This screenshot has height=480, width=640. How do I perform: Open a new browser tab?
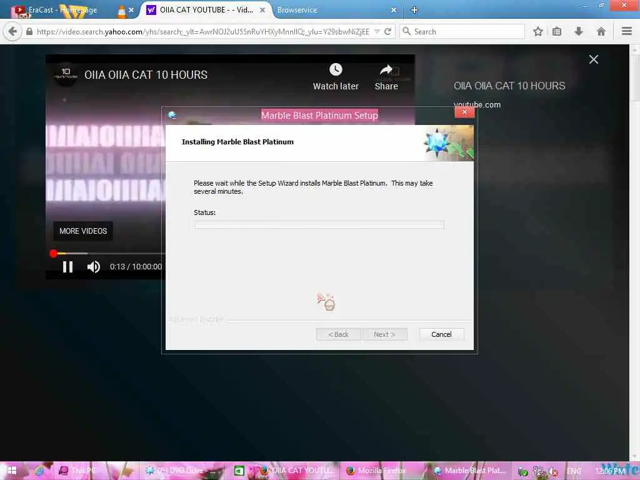point(414,10)
